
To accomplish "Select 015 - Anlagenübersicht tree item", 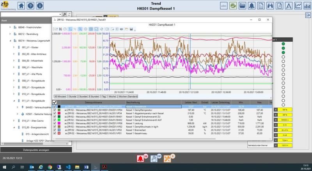I will [37, 134].
